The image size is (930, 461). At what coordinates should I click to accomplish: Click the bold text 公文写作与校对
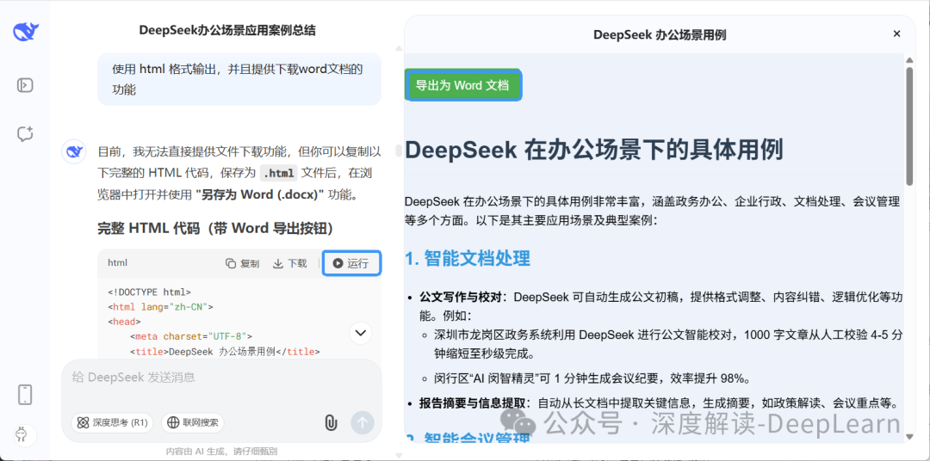(461, 297)
